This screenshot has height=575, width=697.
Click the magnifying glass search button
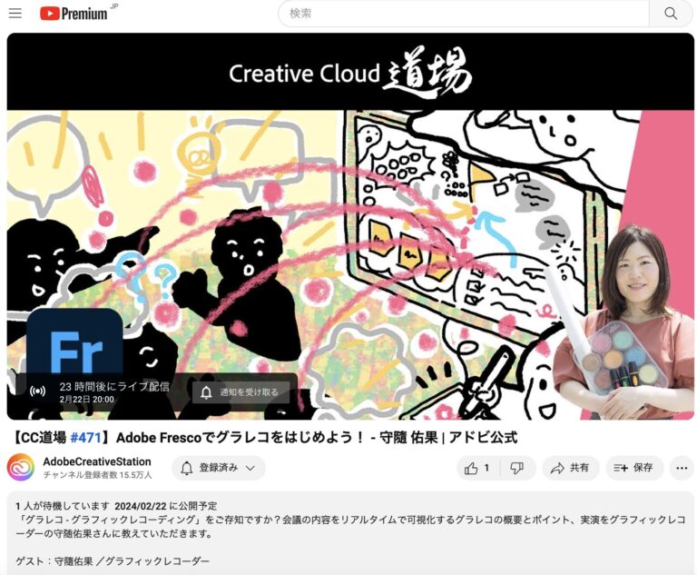click(671, 13)
